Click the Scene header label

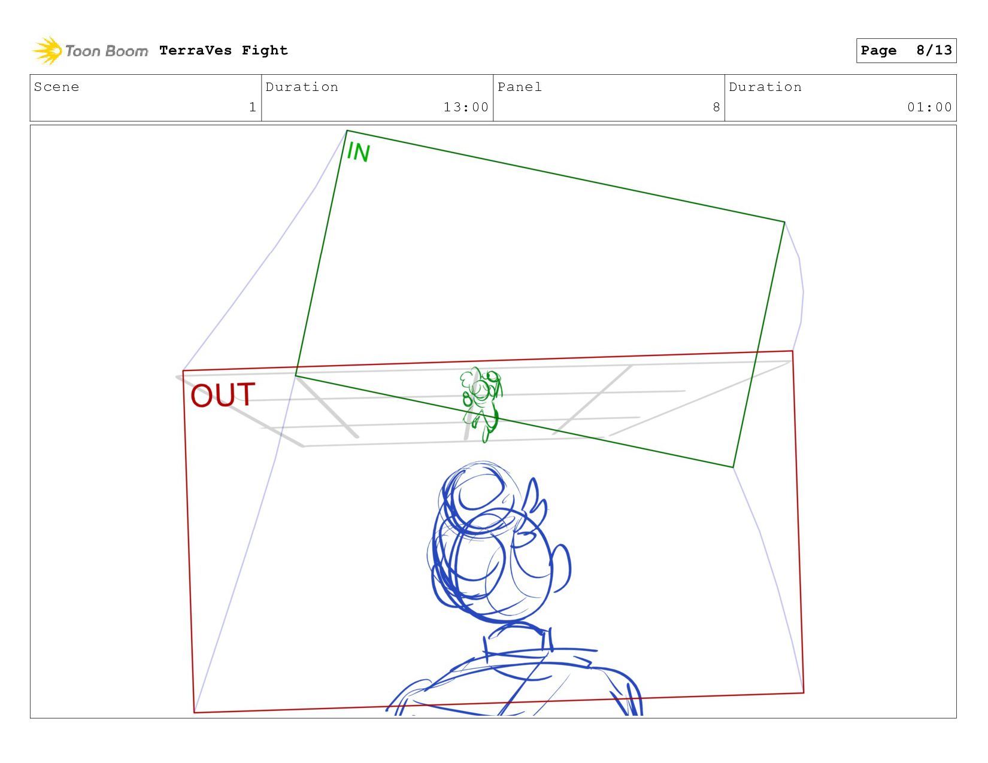point(56,87)
